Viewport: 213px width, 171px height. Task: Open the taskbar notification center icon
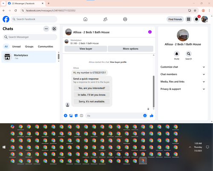pyautogui.click(x=207, y=147)
